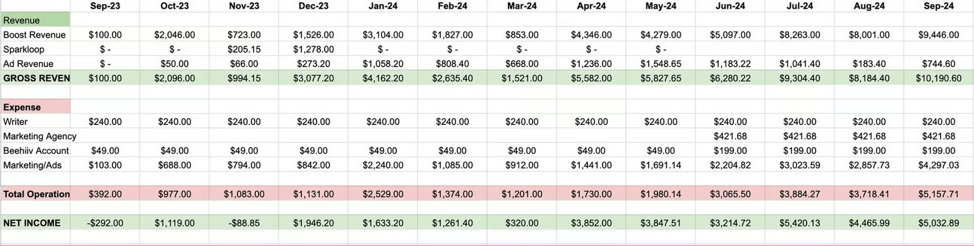Select Boost Revenue cell $2,046.00

tap(174, 35)
